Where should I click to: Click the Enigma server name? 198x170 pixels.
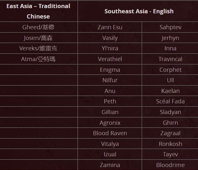(x=110, y=70)
